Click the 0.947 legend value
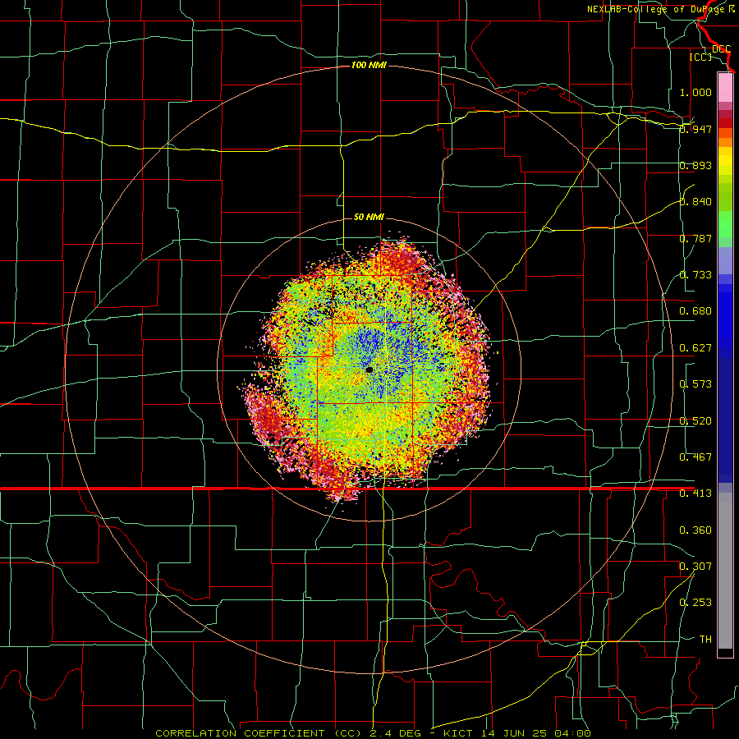The height and width of the screenshot is (739, 739). pyautogui.click(x=695, y=129)
